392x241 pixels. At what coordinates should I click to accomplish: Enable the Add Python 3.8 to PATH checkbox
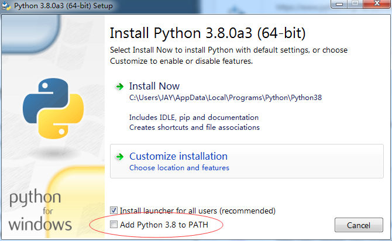(114, 225)
